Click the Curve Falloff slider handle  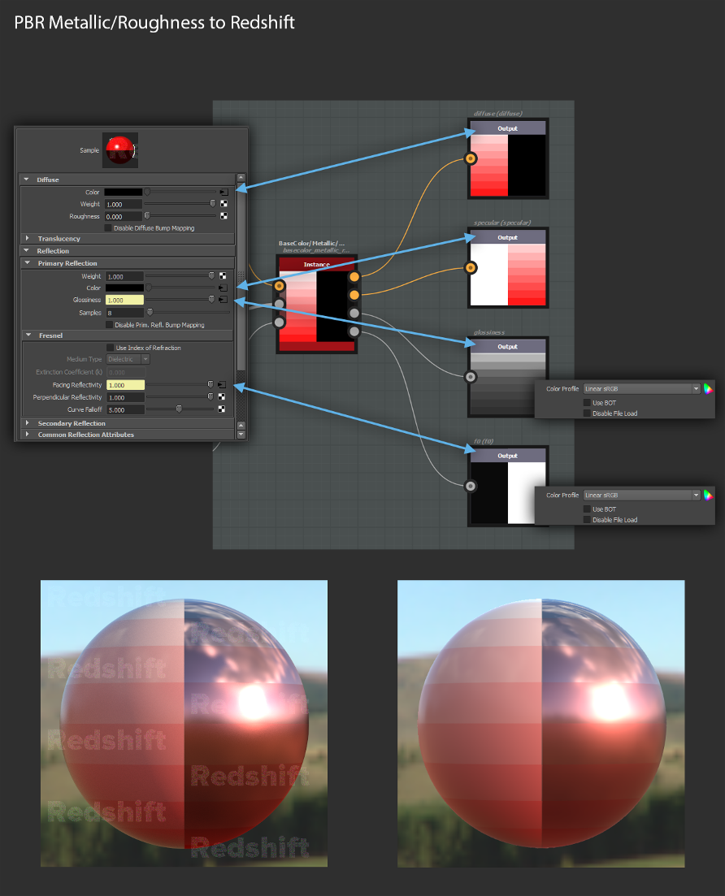(179, 409)
